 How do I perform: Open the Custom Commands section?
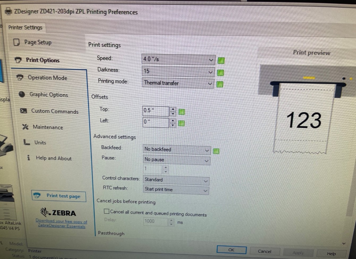pyautogui.click(x=55, y=111)
